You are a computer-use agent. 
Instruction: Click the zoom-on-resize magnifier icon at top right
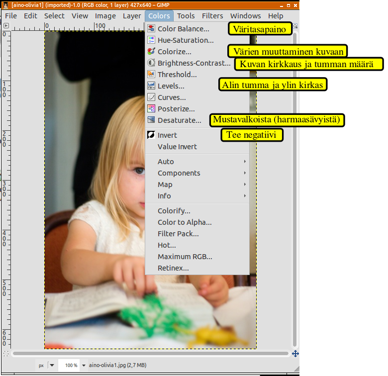click(x=295, y=26)
